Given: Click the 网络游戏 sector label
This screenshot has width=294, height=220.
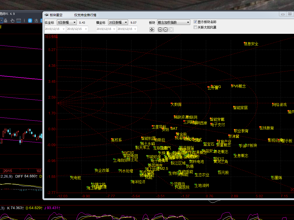Looking at the screenshot, I should (x=279, y=105).
